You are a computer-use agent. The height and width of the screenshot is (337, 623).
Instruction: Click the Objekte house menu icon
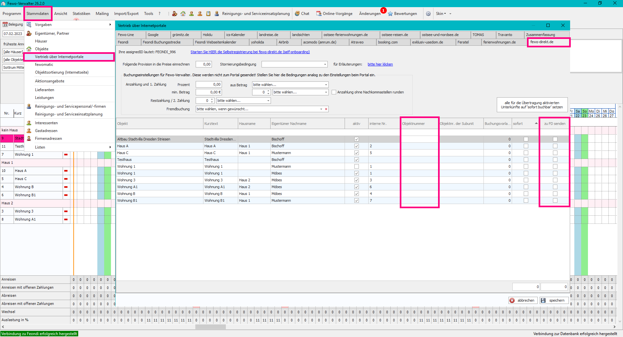point(29,49)
